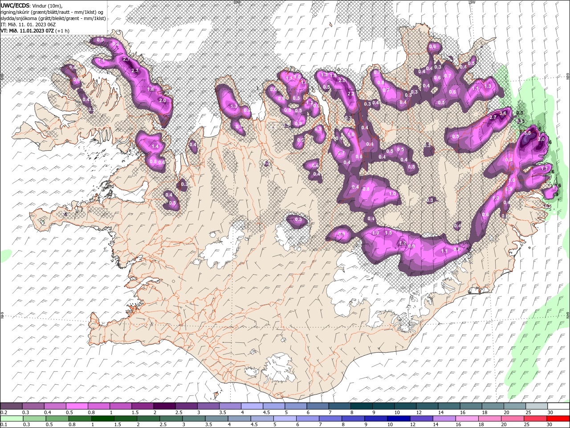Image resolution: width=570 pixels, height=428 pixels.
Task: Click the '1.6' snowfall value on the map
Action: point(151,89)
